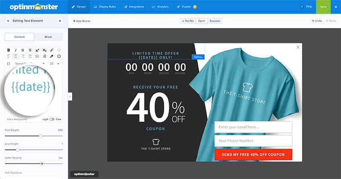Image resolution: width=341 pixels, height=179 pixels.
Task: Apply strikethrough formatting
Action: tap(30, 50)
